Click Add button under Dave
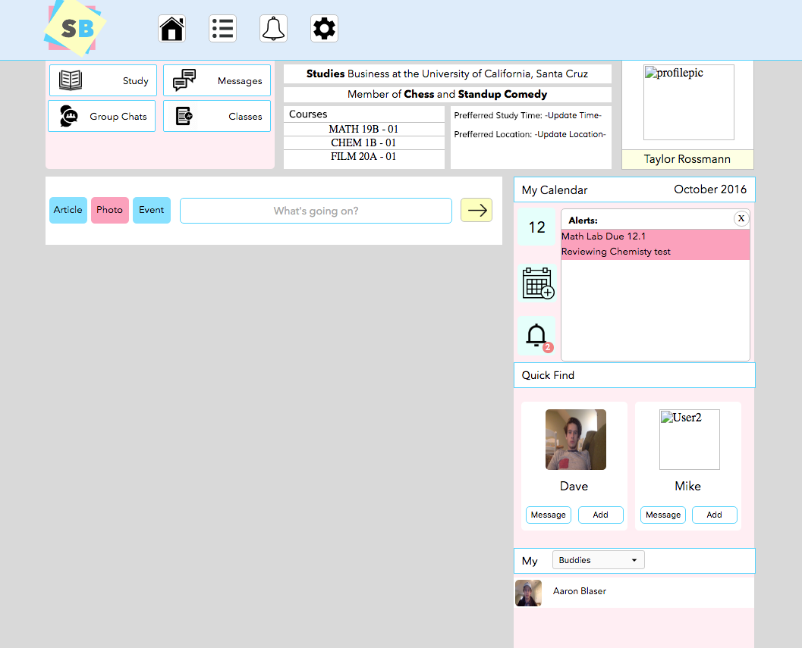This screenshot has width=802, height=648. tap(600, 515)
